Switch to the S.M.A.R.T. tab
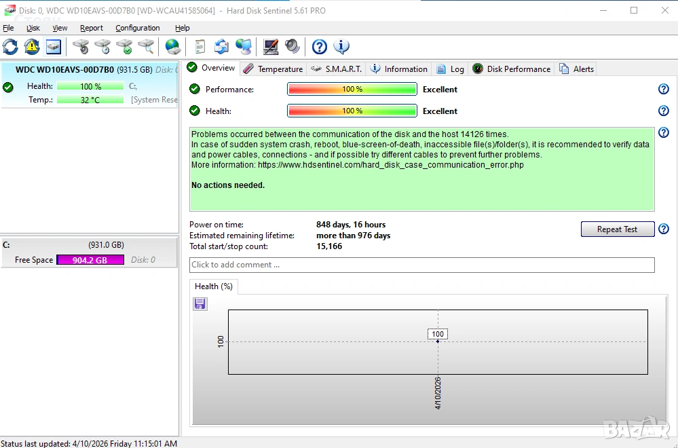Image resolution: width=678 pixels, height=448 pixels. point(337,69)
